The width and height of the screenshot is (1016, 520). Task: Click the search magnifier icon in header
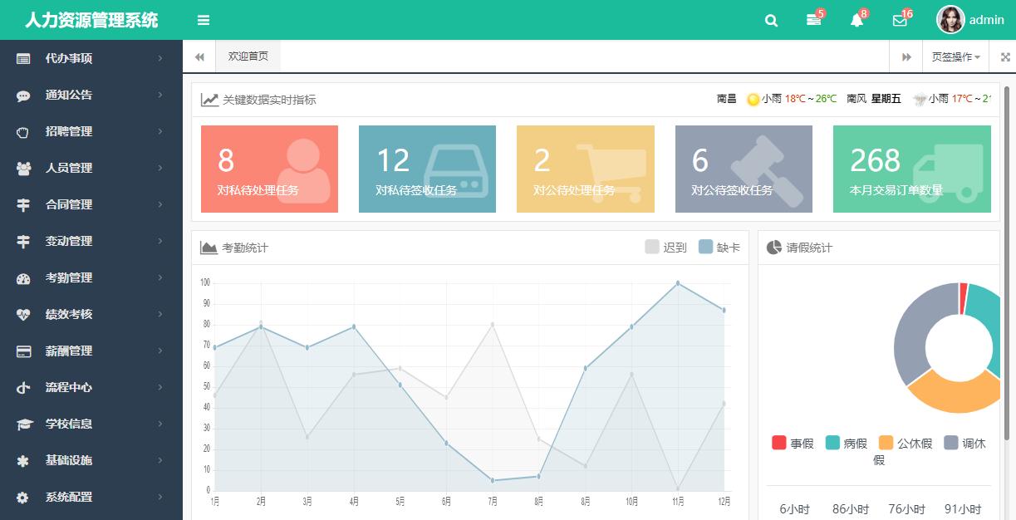771,21
